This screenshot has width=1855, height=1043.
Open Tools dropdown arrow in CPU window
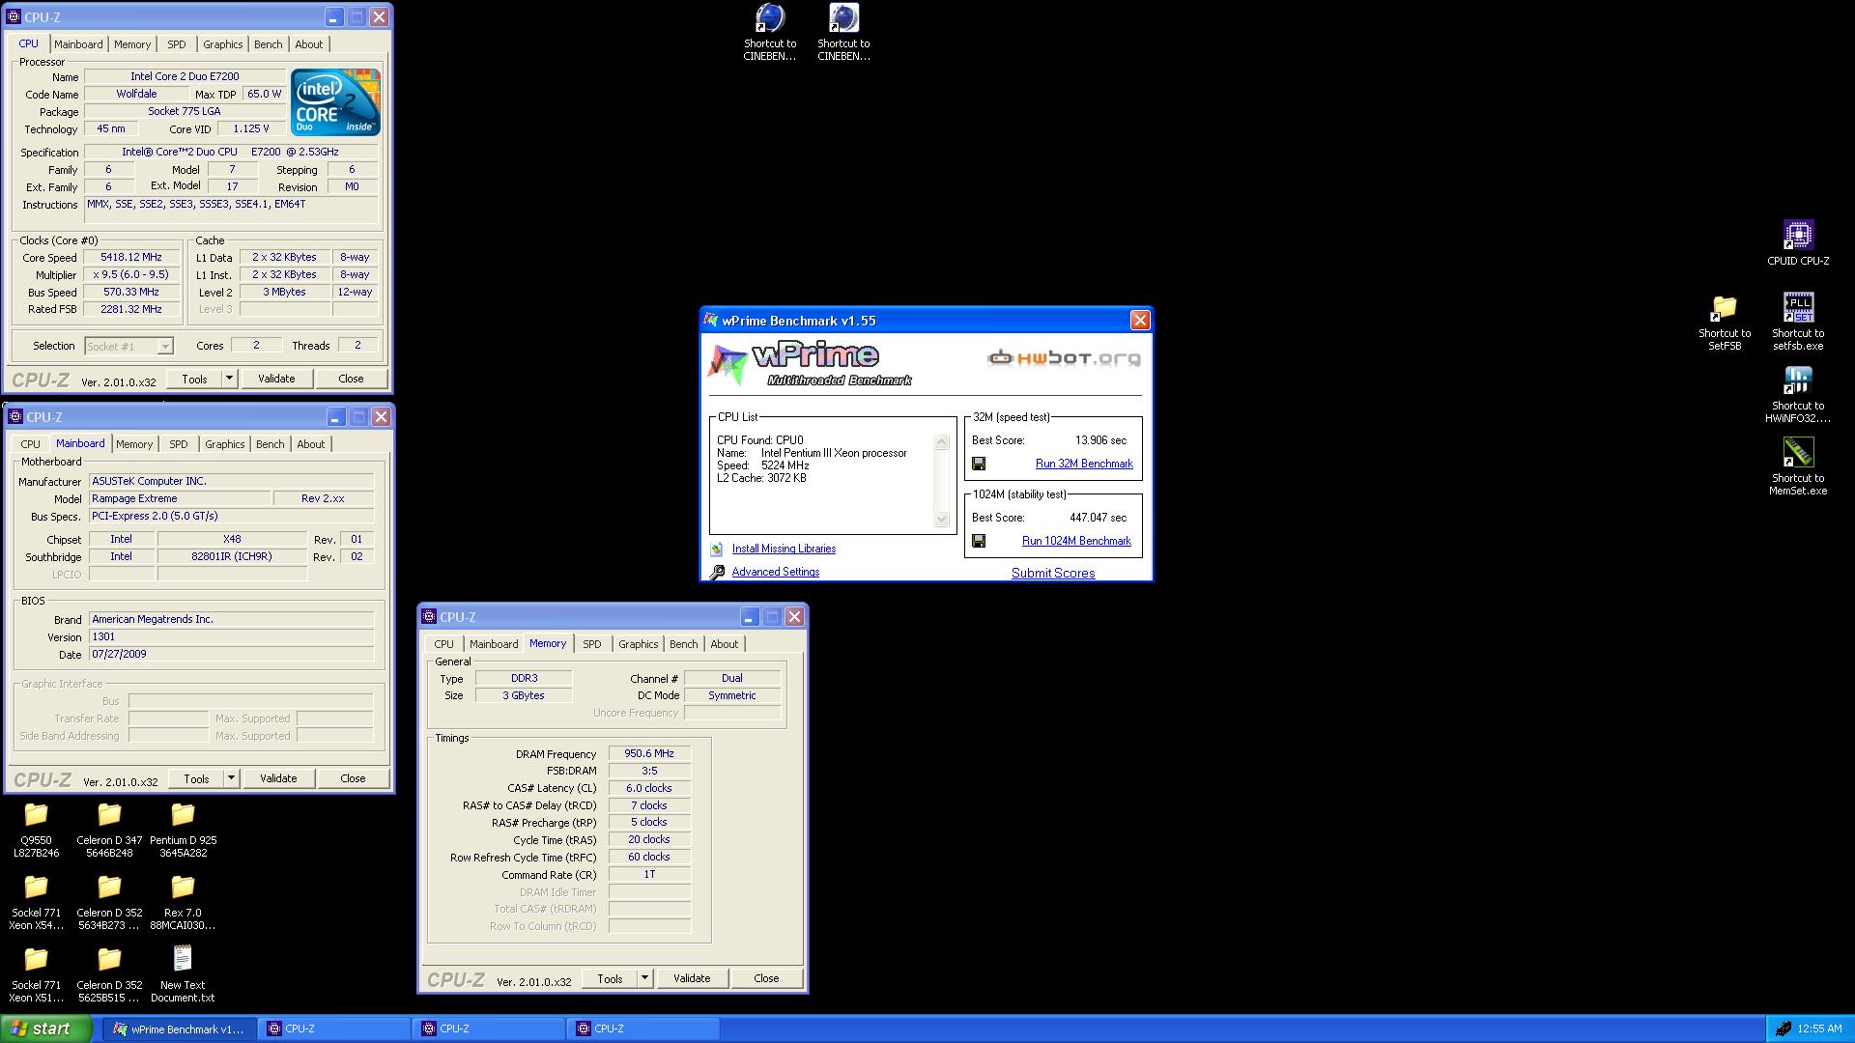coord(230,379)
